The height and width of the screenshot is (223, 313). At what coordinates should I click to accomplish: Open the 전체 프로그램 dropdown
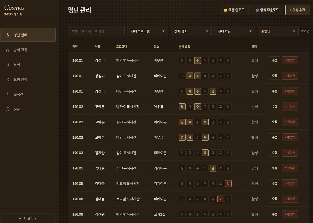[x=147, y=31]
